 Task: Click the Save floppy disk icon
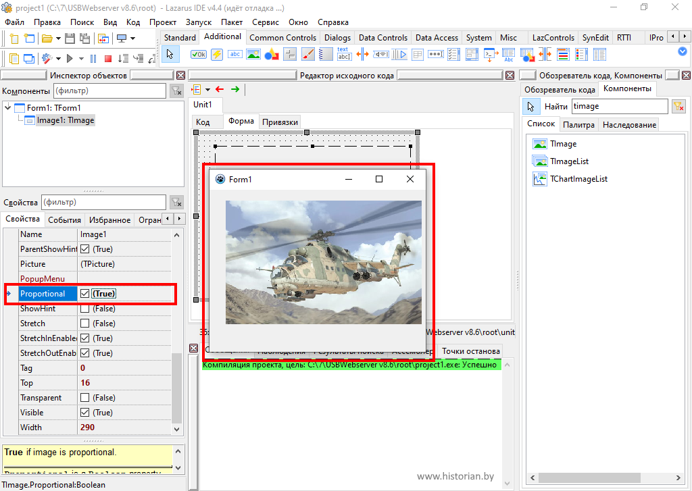tap(69, 38)
